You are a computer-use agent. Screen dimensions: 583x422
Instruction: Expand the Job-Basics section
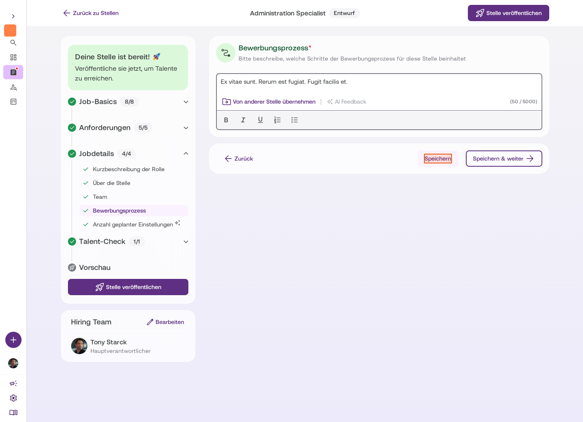(186, 102)
